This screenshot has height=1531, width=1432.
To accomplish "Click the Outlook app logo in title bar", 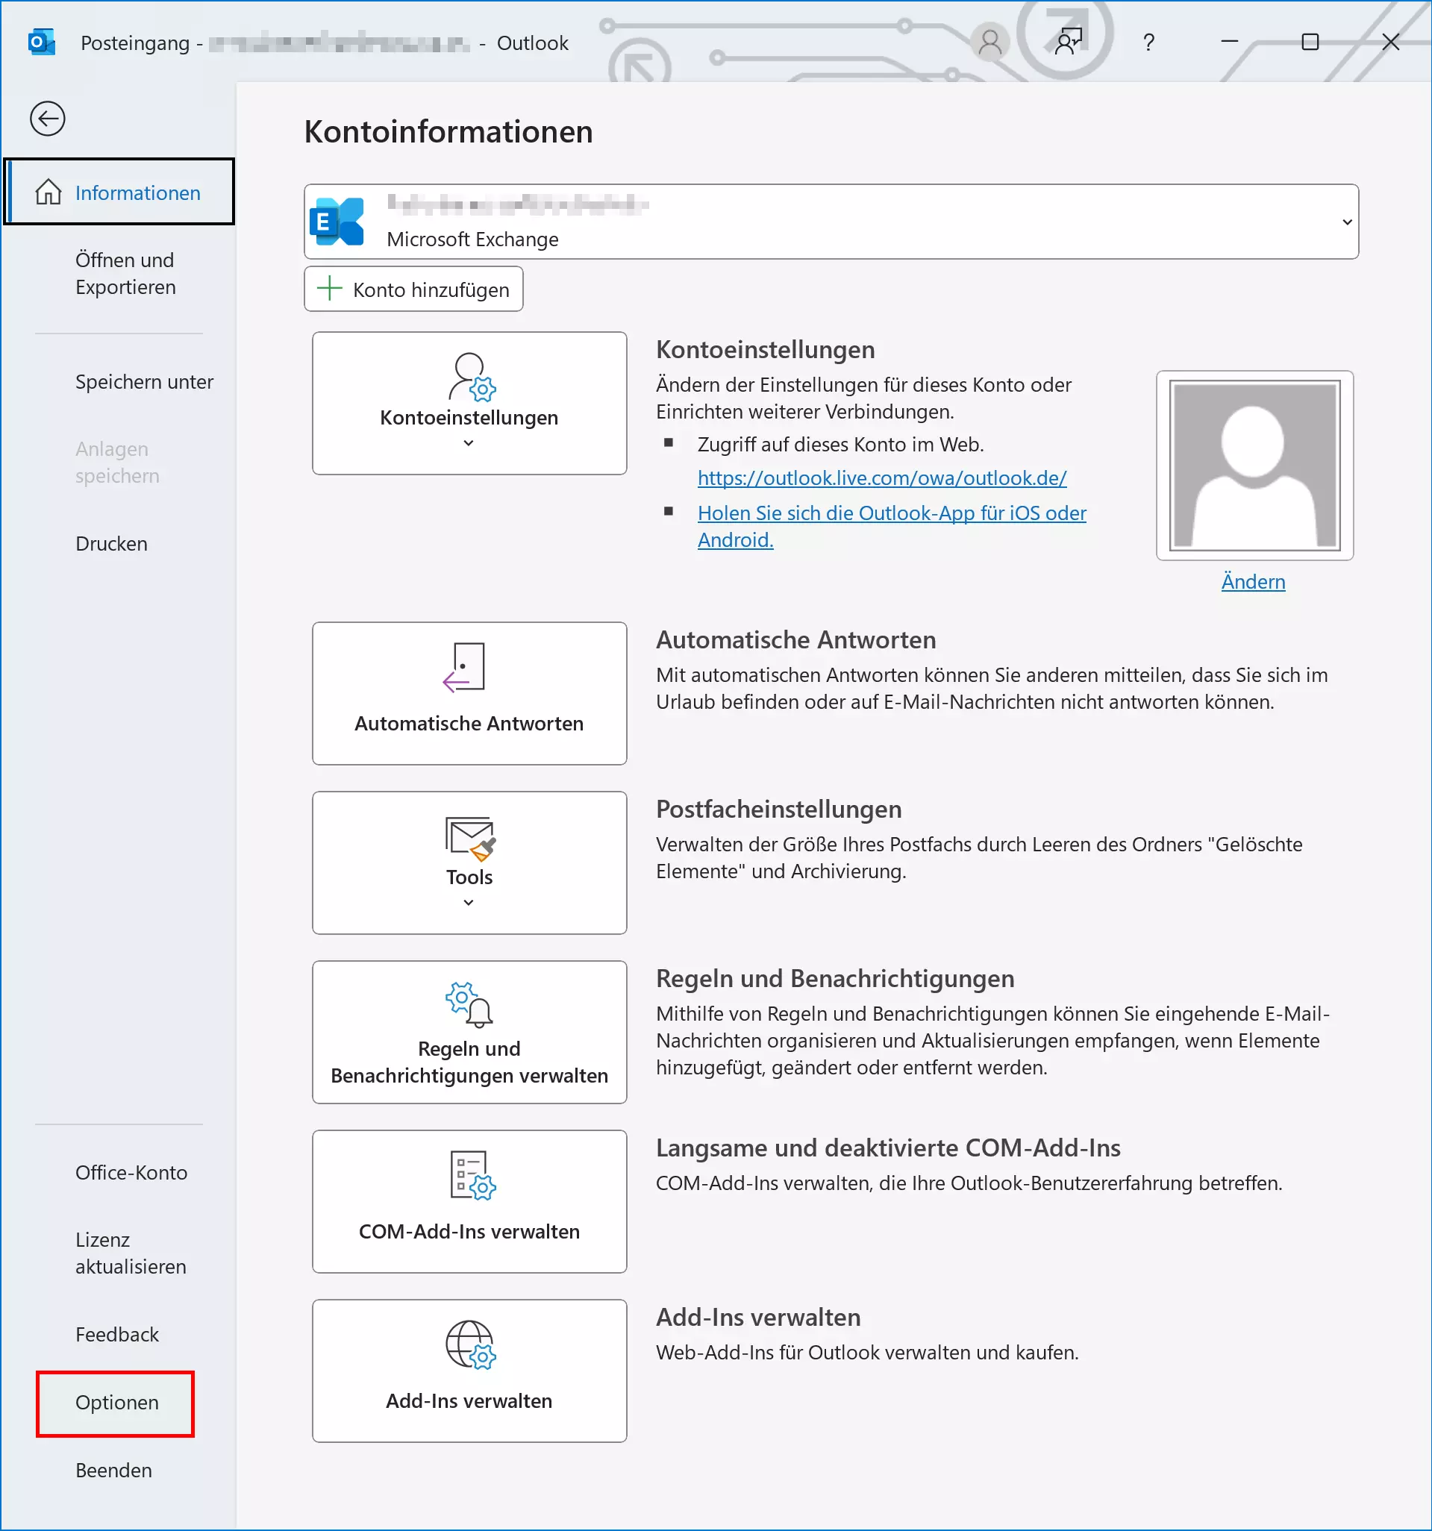I will (x=42, y=43).
